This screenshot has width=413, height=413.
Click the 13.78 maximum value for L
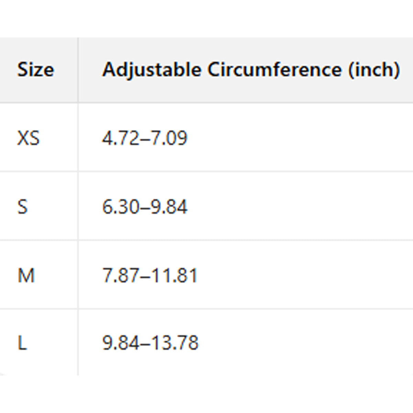click(x=175, y=343)
